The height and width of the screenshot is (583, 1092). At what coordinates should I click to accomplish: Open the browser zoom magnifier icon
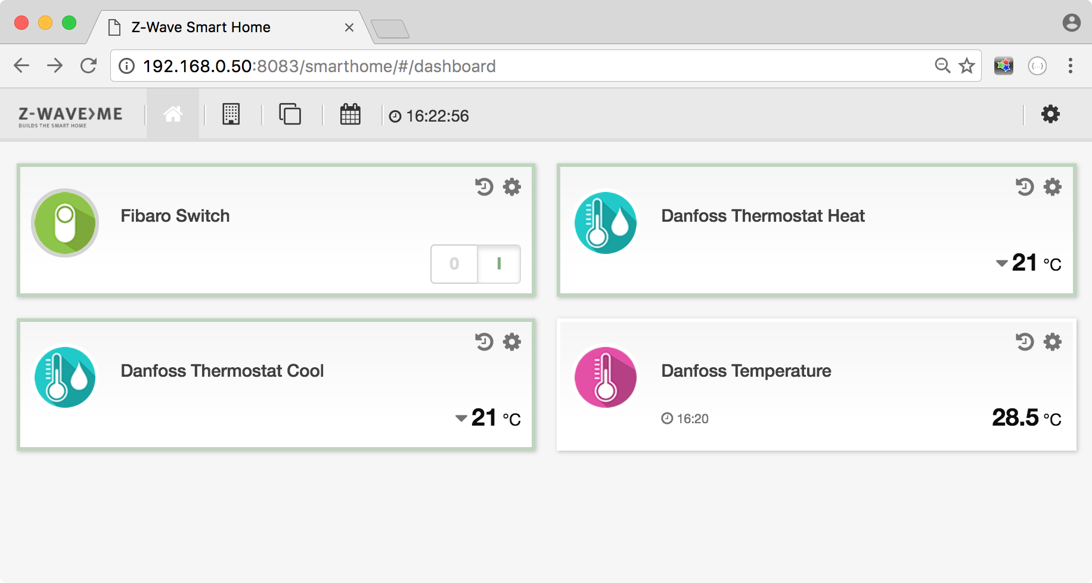942,66
